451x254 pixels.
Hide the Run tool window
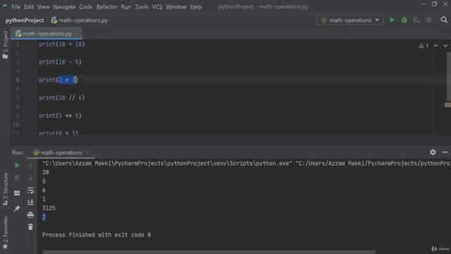445,152
